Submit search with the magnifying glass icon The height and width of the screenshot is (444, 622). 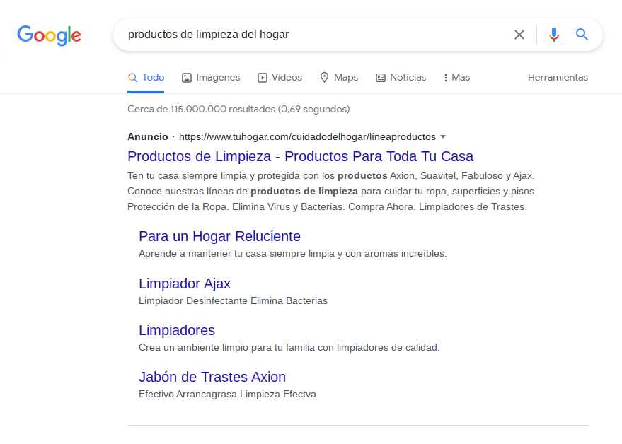(x=582, y=35)
